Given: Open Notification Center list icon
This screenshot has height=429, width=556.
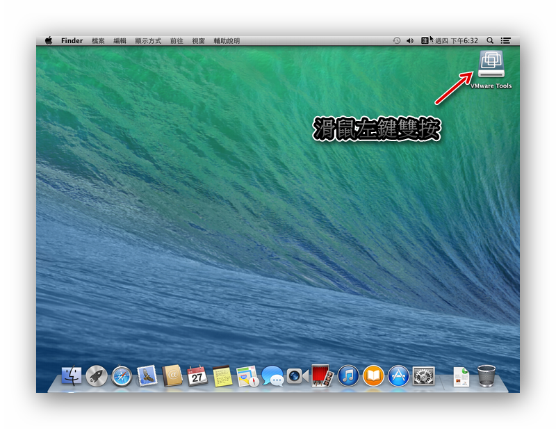Looking at the screenshot, I should pyautogui.click(x=506, y=41).
